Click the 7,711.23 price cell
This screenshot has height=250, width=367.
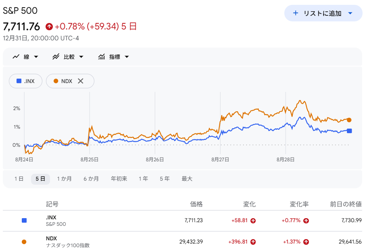click(194, 221)
